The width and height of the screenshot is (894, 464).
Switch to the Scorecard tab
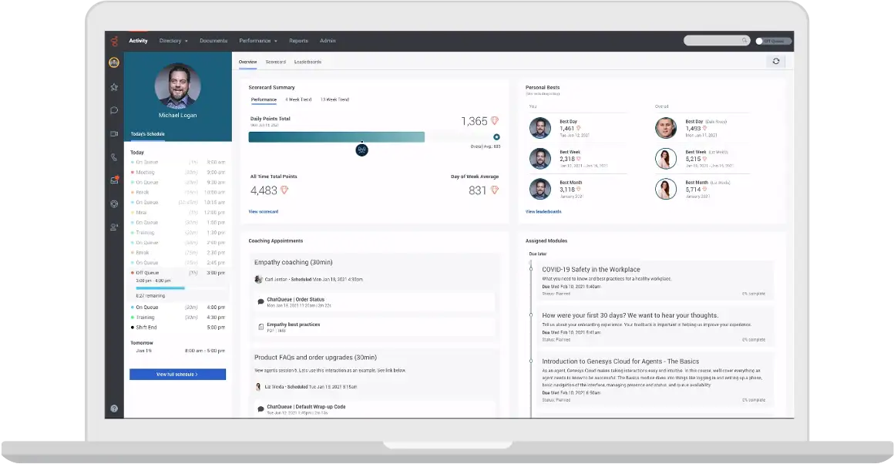[x=276, y=62]
